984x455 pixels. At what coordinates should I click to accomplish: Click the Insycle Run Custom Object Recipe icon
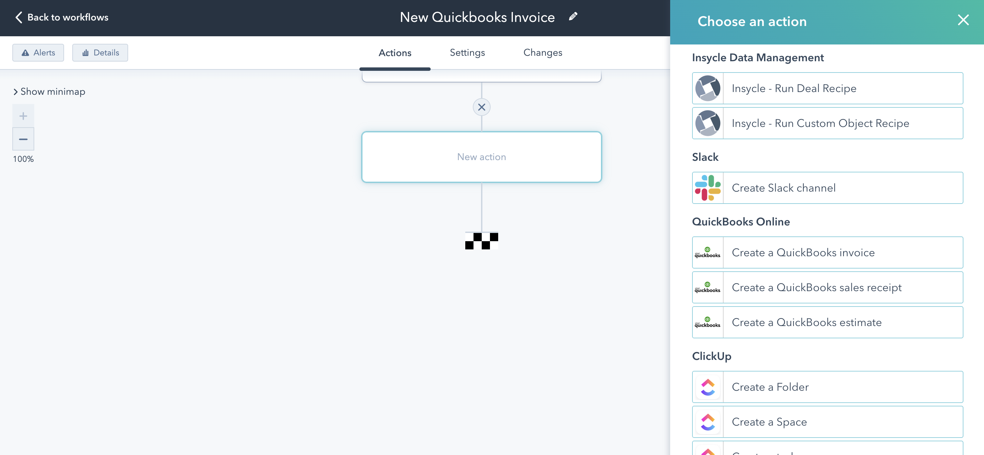coord(708,123)
